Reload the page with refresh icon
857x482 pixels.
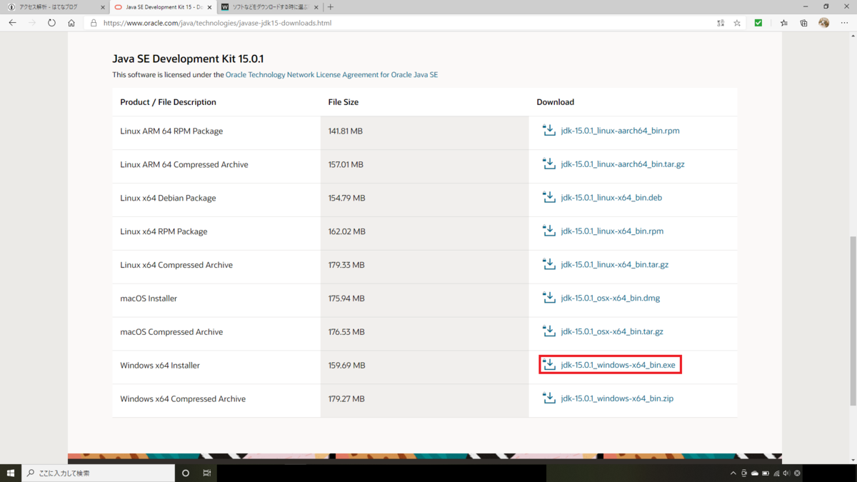pyautogui.click(x=51, y=23)
